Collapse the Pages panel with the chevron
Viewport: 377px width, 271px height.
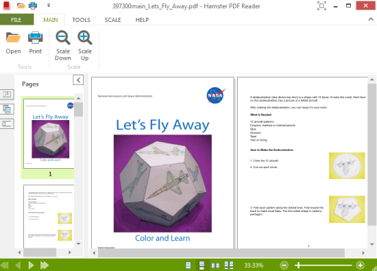click(x=78, y=80)
